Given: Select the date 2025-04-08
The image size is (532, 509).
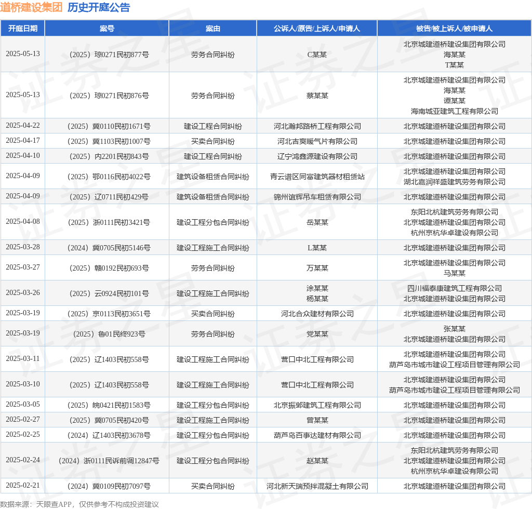Looking at the screenshot, I should 23,221.
